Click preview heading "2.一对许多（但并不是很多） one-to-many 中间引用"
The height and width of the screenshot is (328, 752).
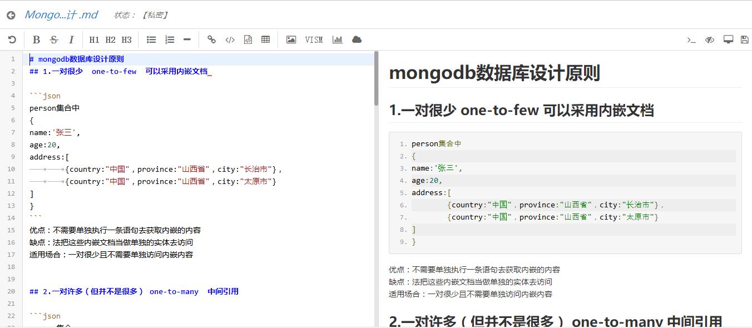click(556, 321)
